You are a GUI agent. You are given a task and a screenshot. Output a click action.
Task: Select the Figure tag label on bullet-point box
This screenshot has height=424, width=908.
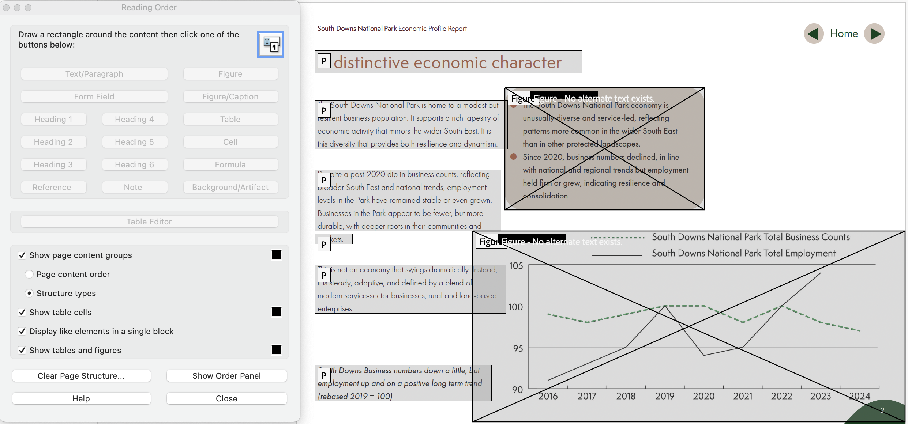(521, 99)
